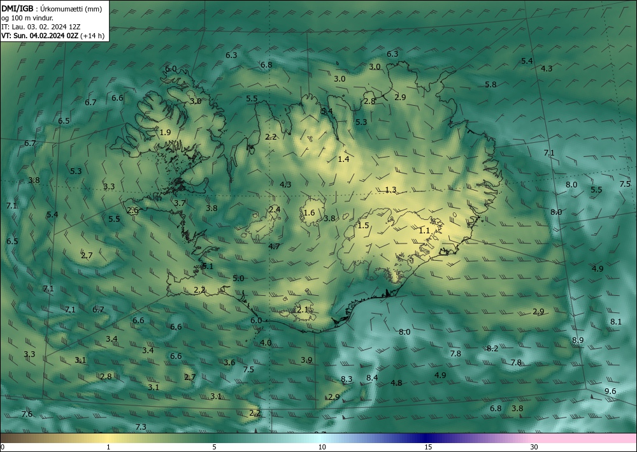
Task: Click the colour scale label 0
Action: point(3,447)
